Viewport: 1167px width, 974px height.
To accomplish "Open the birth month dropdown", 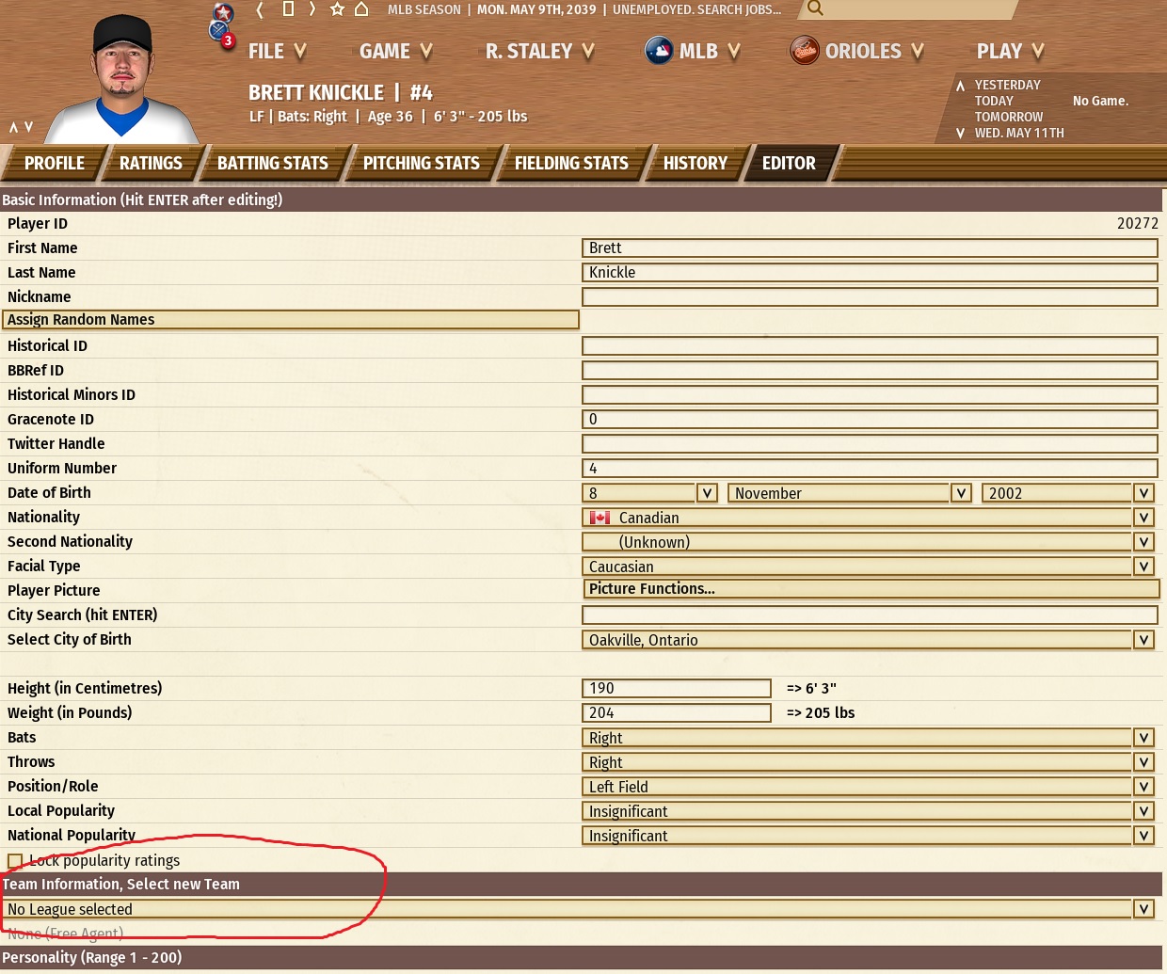I will pyautogui.click(x=961, y=493).
